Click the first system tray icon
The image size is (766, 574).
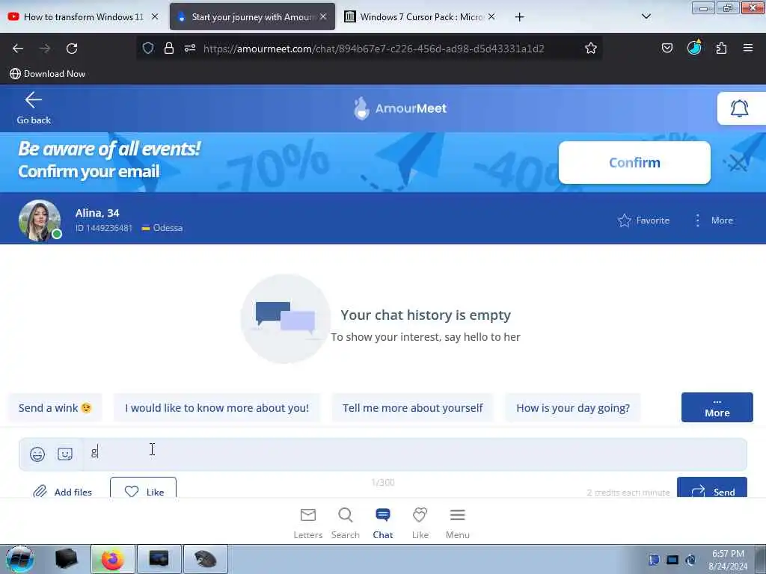pos(654,560)
